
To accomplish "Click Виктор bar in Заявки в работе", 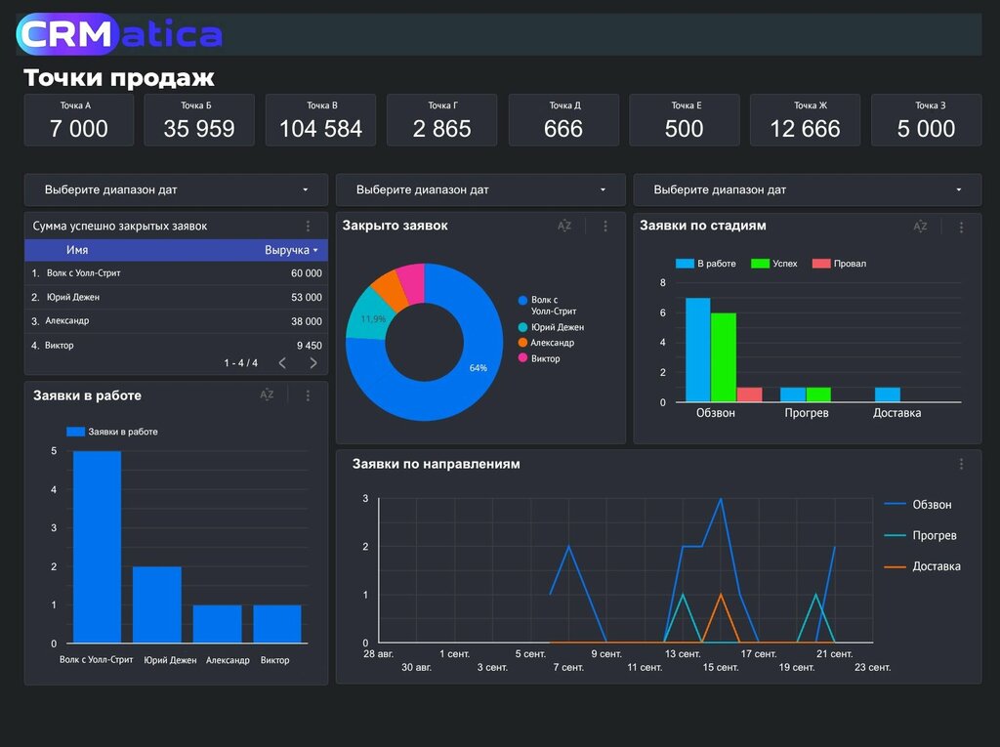I will [x=276, y=624].
